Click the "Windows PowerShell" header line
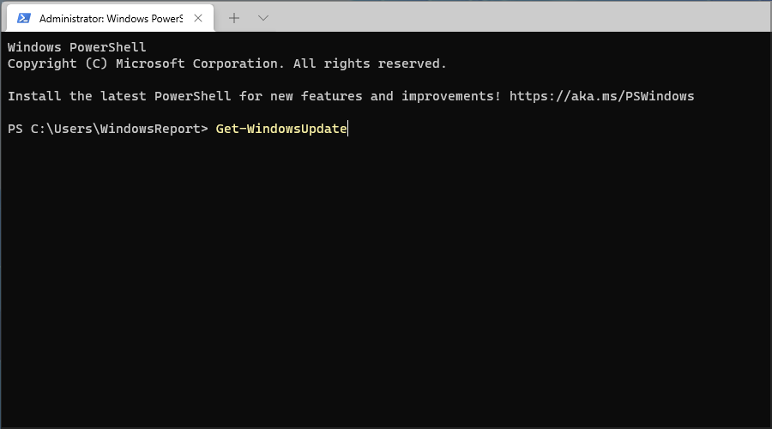 [x=77, y=47]
